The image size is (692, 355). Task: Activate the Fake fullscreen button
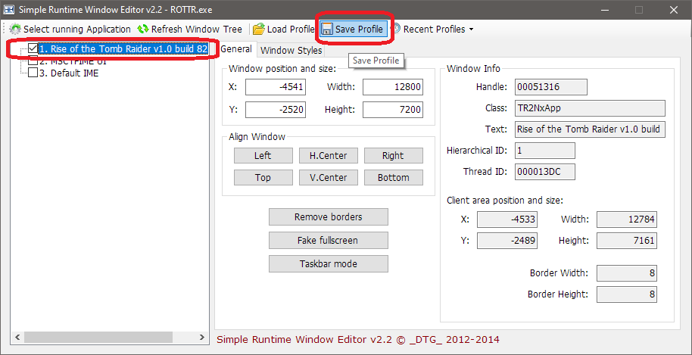coord(328,240)
